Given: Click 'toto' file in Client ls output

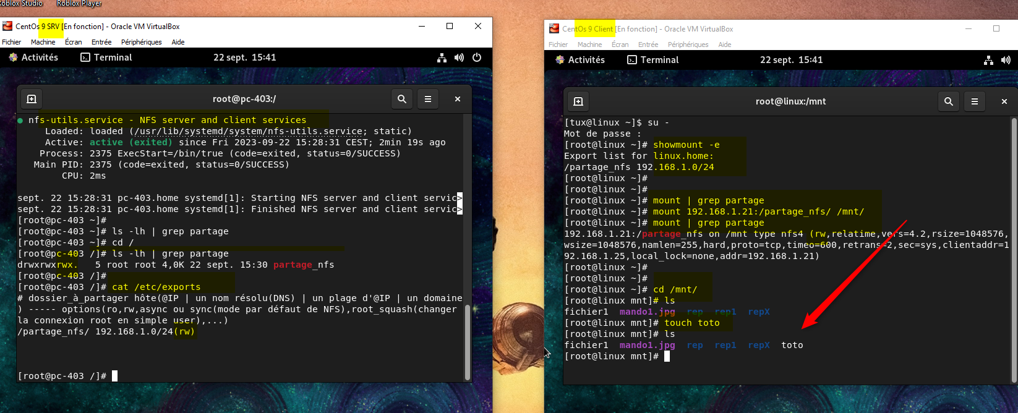Looking at the screenshot, I should pyautogui.click(x=792, y=345).
